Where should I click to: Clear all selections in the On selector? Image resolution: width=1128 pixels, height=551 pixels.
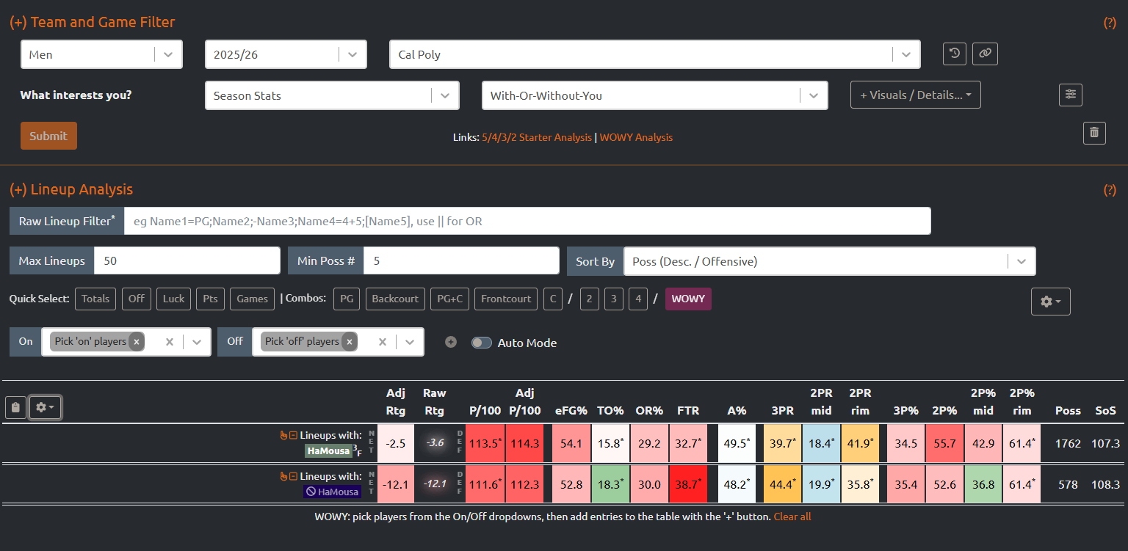coord(170,342)
